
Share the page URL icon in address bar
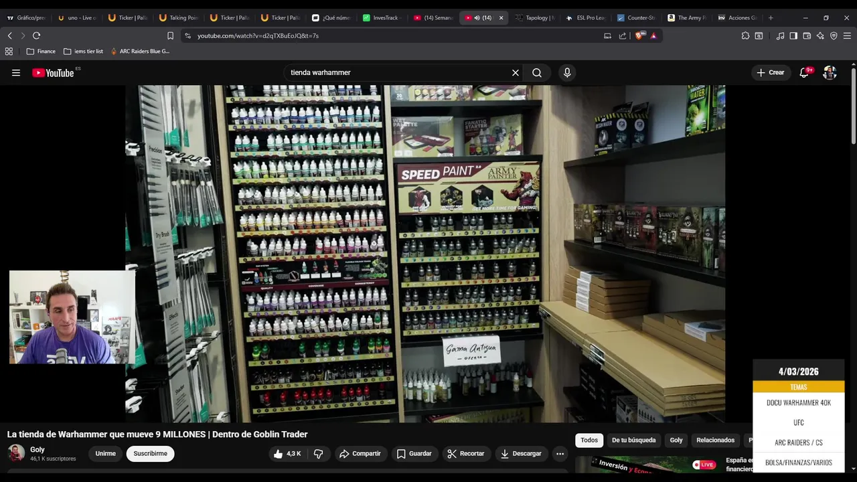[x=623, y=35]
